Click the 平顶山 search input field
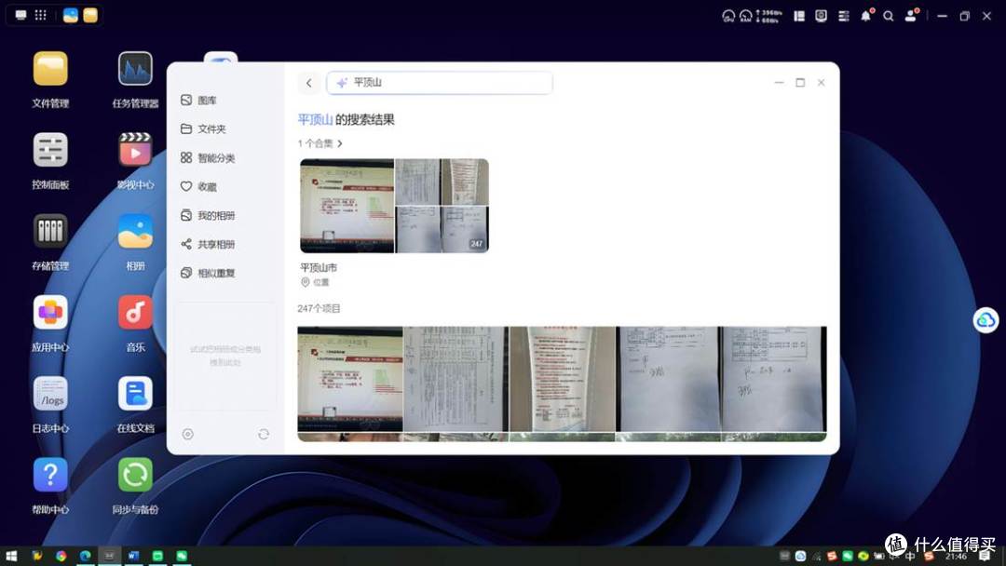 coord(440,83)
